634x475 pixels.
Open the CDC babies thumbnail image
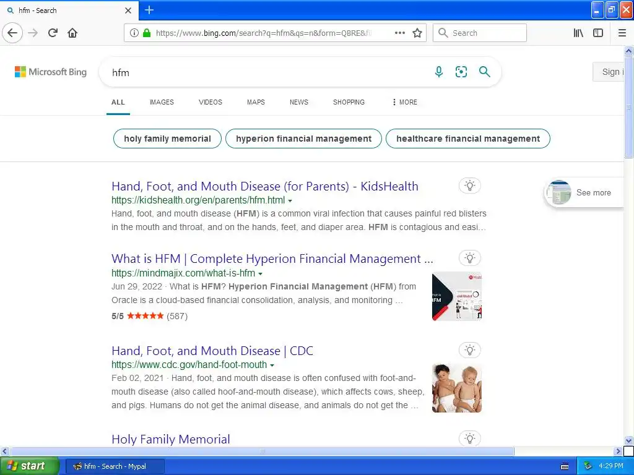pos(457,388)
